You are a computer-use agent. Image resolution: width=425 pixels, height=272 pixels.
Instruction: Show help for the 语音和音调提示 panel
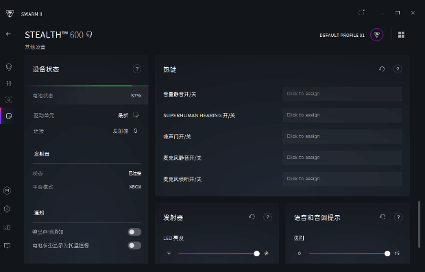[x=398, y=217]
